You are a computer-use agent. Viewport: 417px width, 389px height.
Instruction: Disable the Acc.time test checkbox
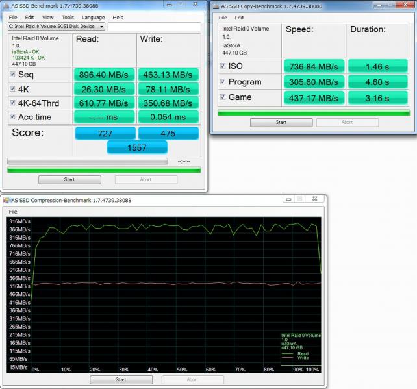[x=12, y=117]
